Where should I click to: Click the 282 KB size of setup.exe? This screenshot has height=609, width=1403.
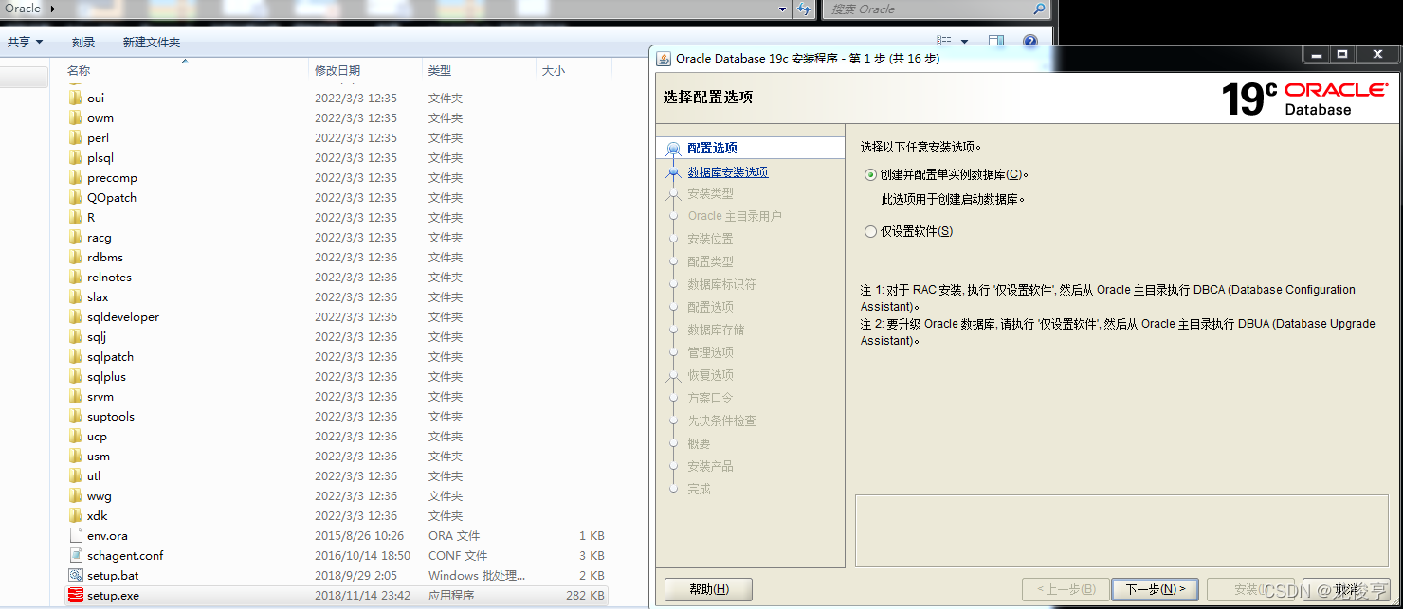tap(585, 596)
